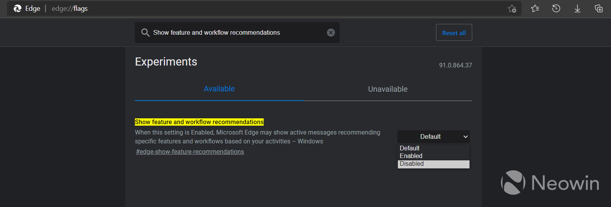Viewport: 611px width, 207px height.
Task: Choose the Disabled option in the list
Action: pos(434,164)
